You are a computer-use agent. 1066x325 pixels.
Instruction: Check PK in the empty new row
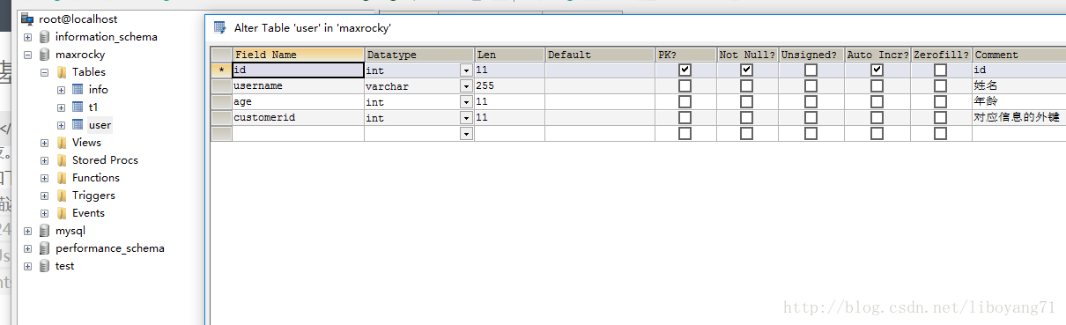(x=685, y=133)
